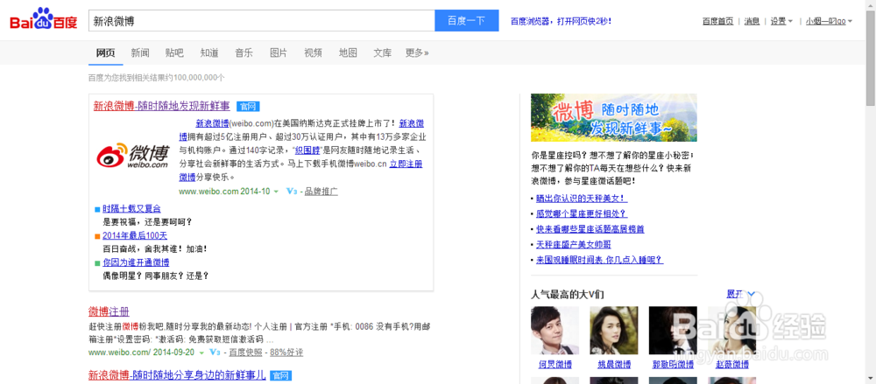Click the Baidu logo

[x=43, y=20]
